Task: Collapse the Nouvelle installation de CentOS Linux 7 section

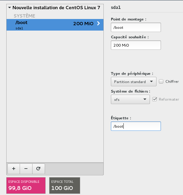Action: (x=10, y=7)
